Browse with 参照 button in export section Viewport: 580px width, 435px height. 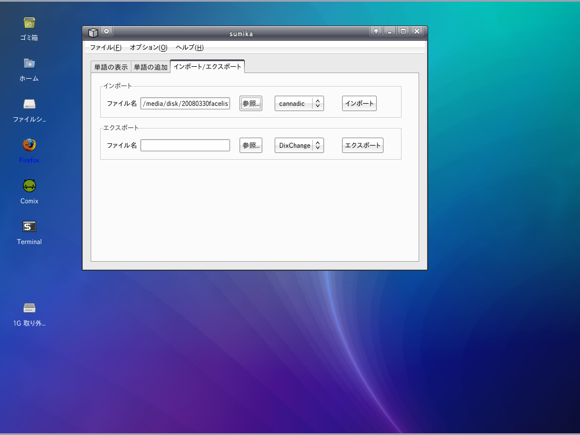(x=251, y=146)
